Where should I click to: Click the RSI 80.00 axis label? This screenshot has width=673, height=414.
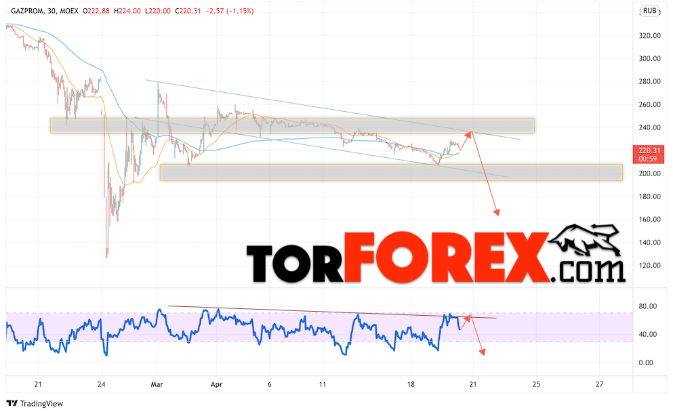pos(648,306)
